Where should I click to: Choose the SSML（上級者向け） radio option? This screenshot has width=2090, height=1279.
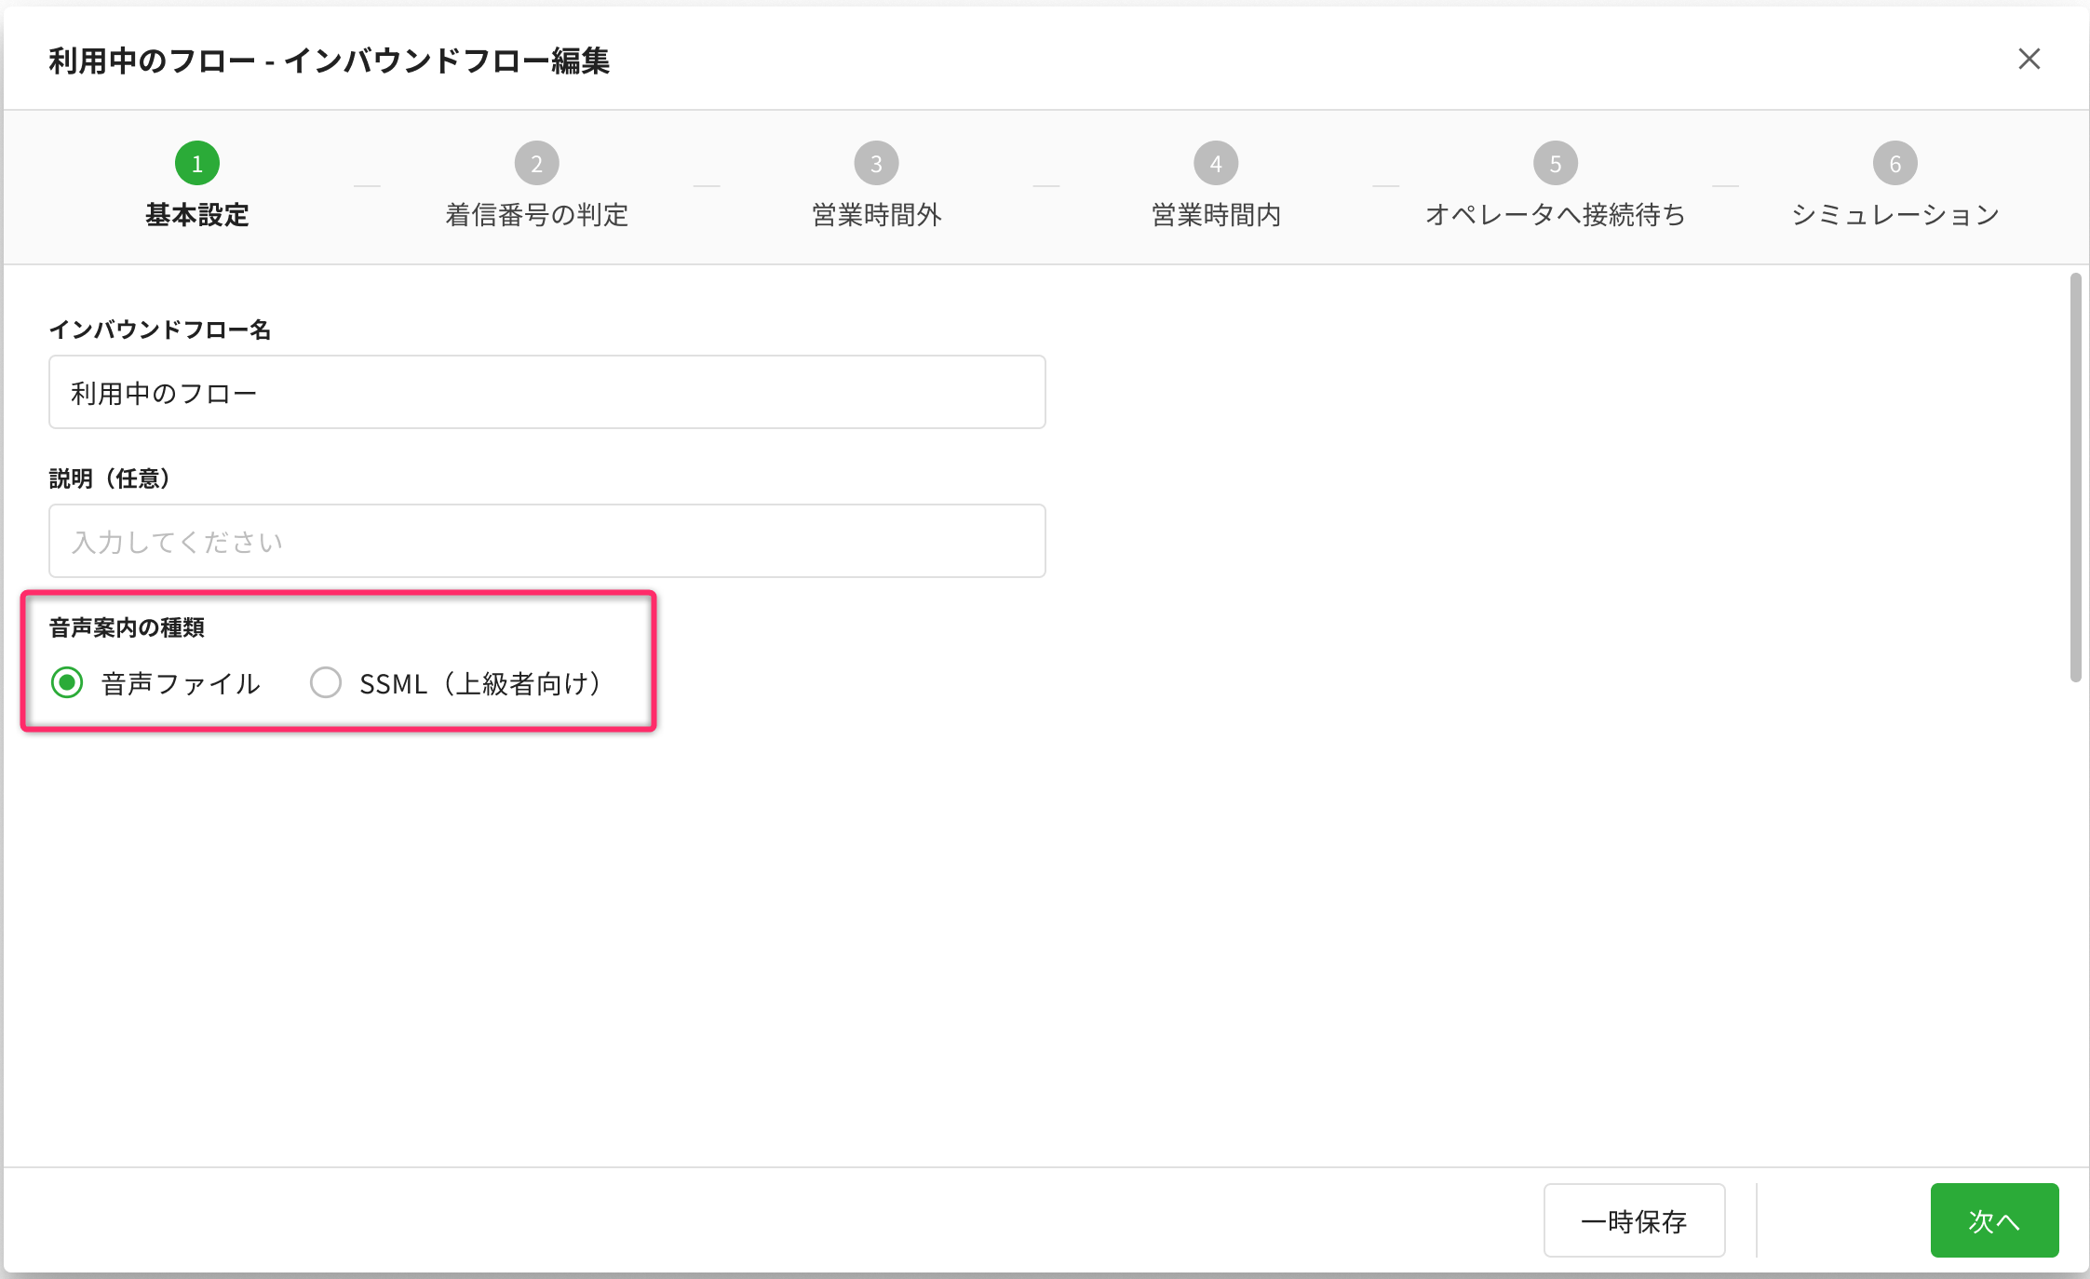[326, 682]
